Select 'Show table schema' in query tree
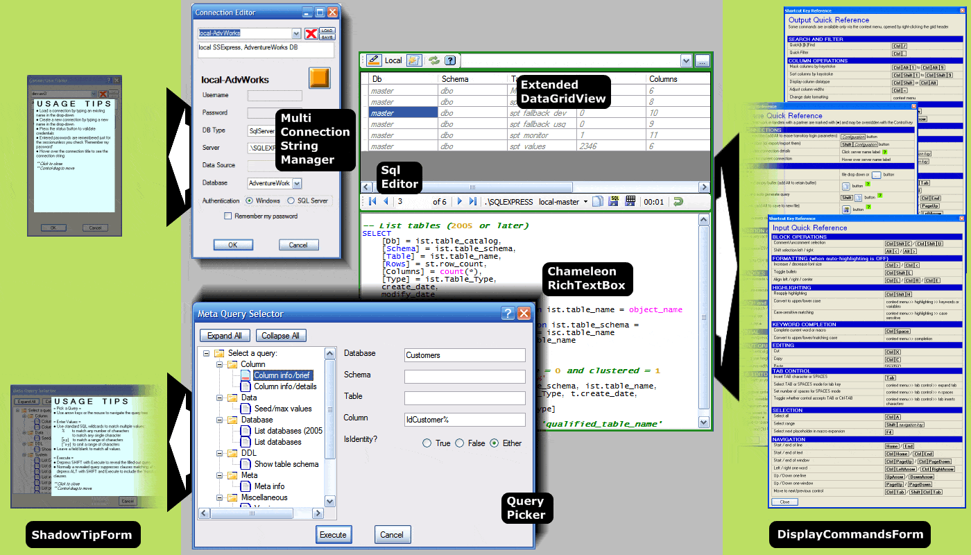The width and height of the screenshot is (971, 555). [286, 464]
